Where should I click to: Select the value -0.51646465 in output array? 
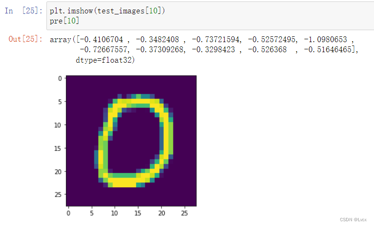[328, 50]
